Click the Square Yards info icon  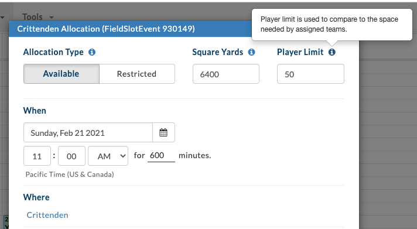tap(251, 52)
